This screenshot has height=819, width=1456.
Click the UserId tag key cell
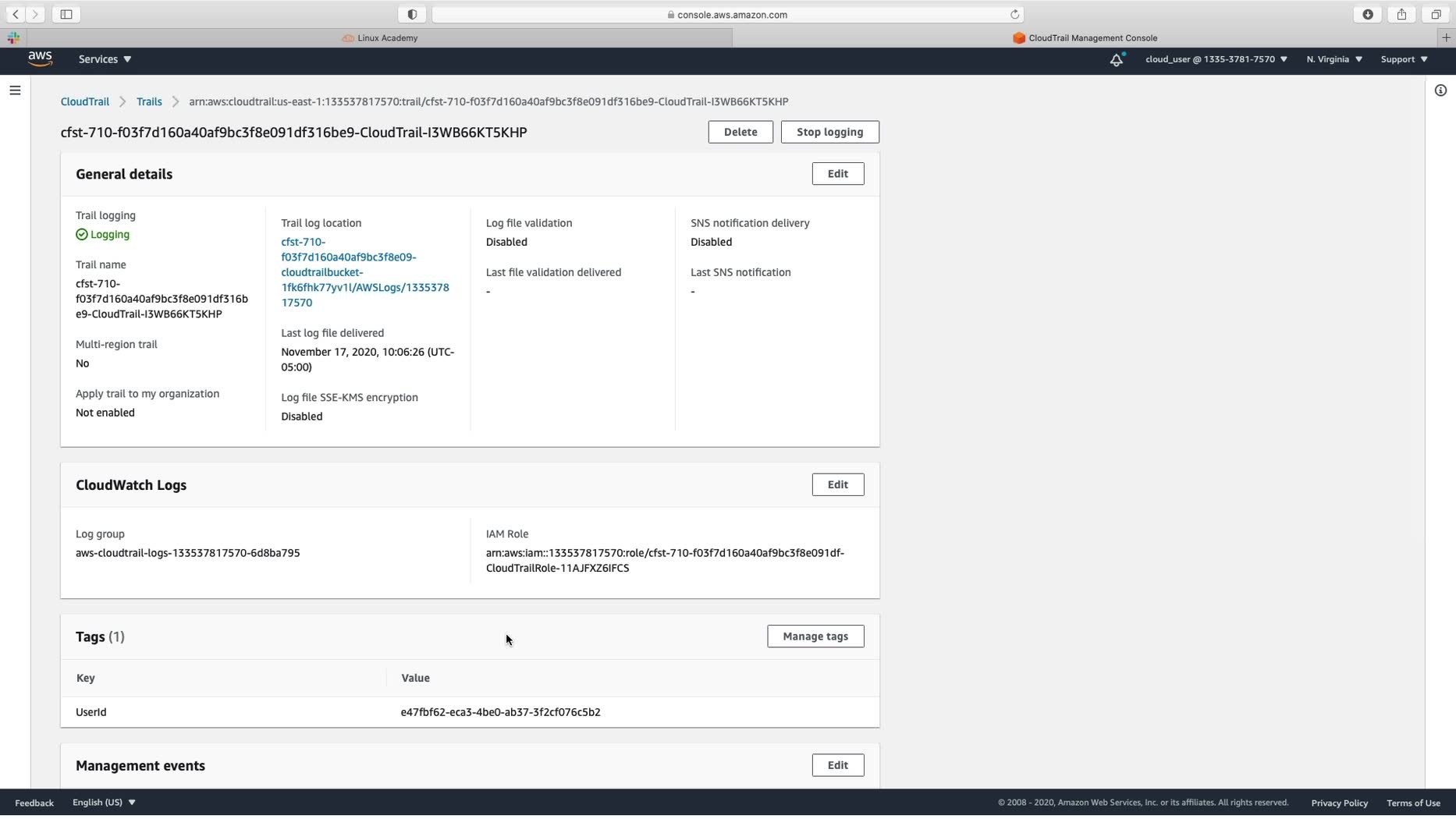coord(91,712)
